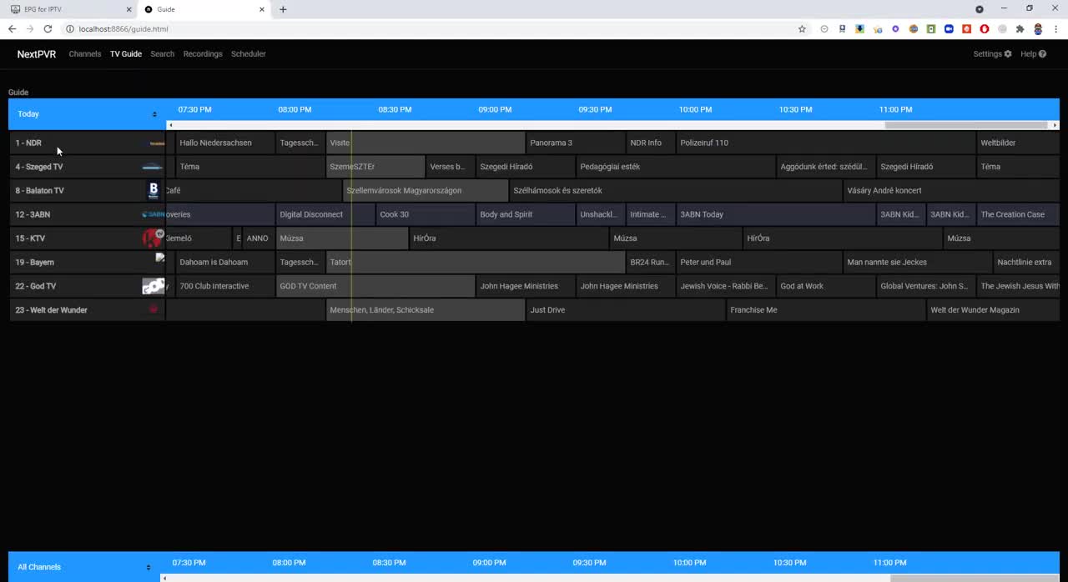Close the Guide tab
The height and width of the screenshot is (582, 1068).
(x=262, y=9)
